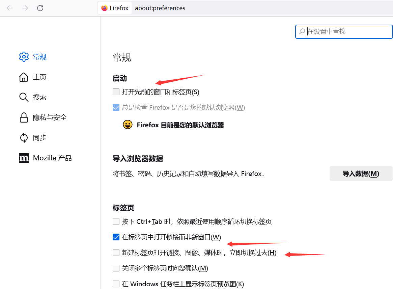Open the 隐私与安全 settings category
The height and width of the screenshot is (289, 393).
(50, 117)
